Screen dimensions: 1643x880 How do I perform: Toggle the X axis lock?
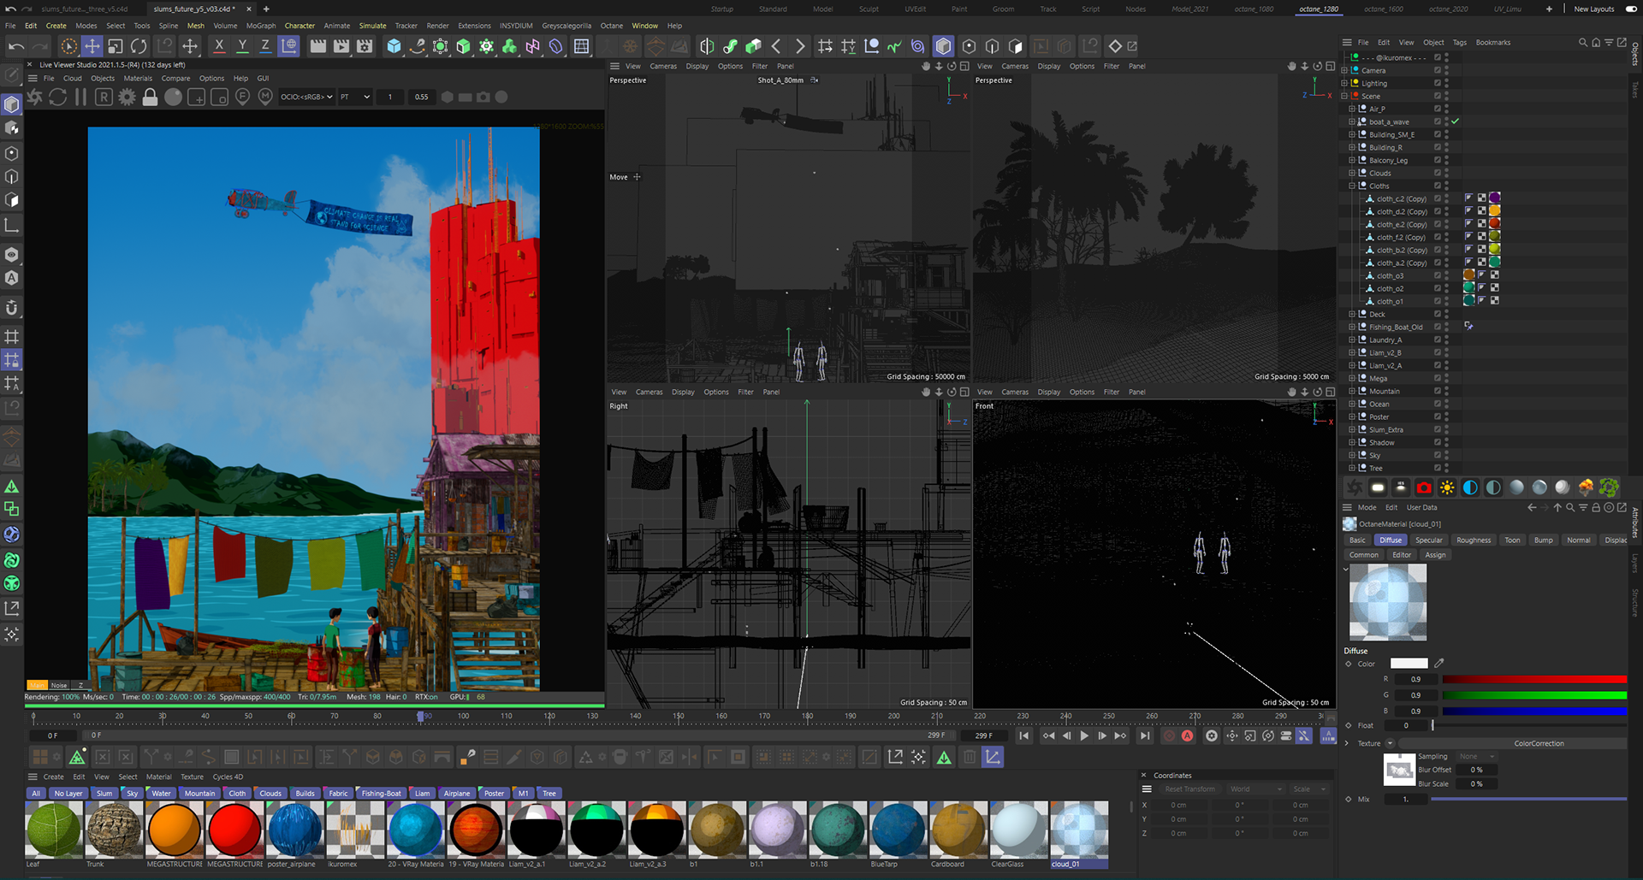click(x=219, y=46)
